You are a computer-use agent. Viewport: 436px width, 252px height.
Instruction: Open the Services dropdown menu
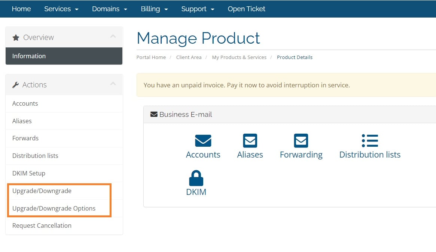(x=61, y=9)
